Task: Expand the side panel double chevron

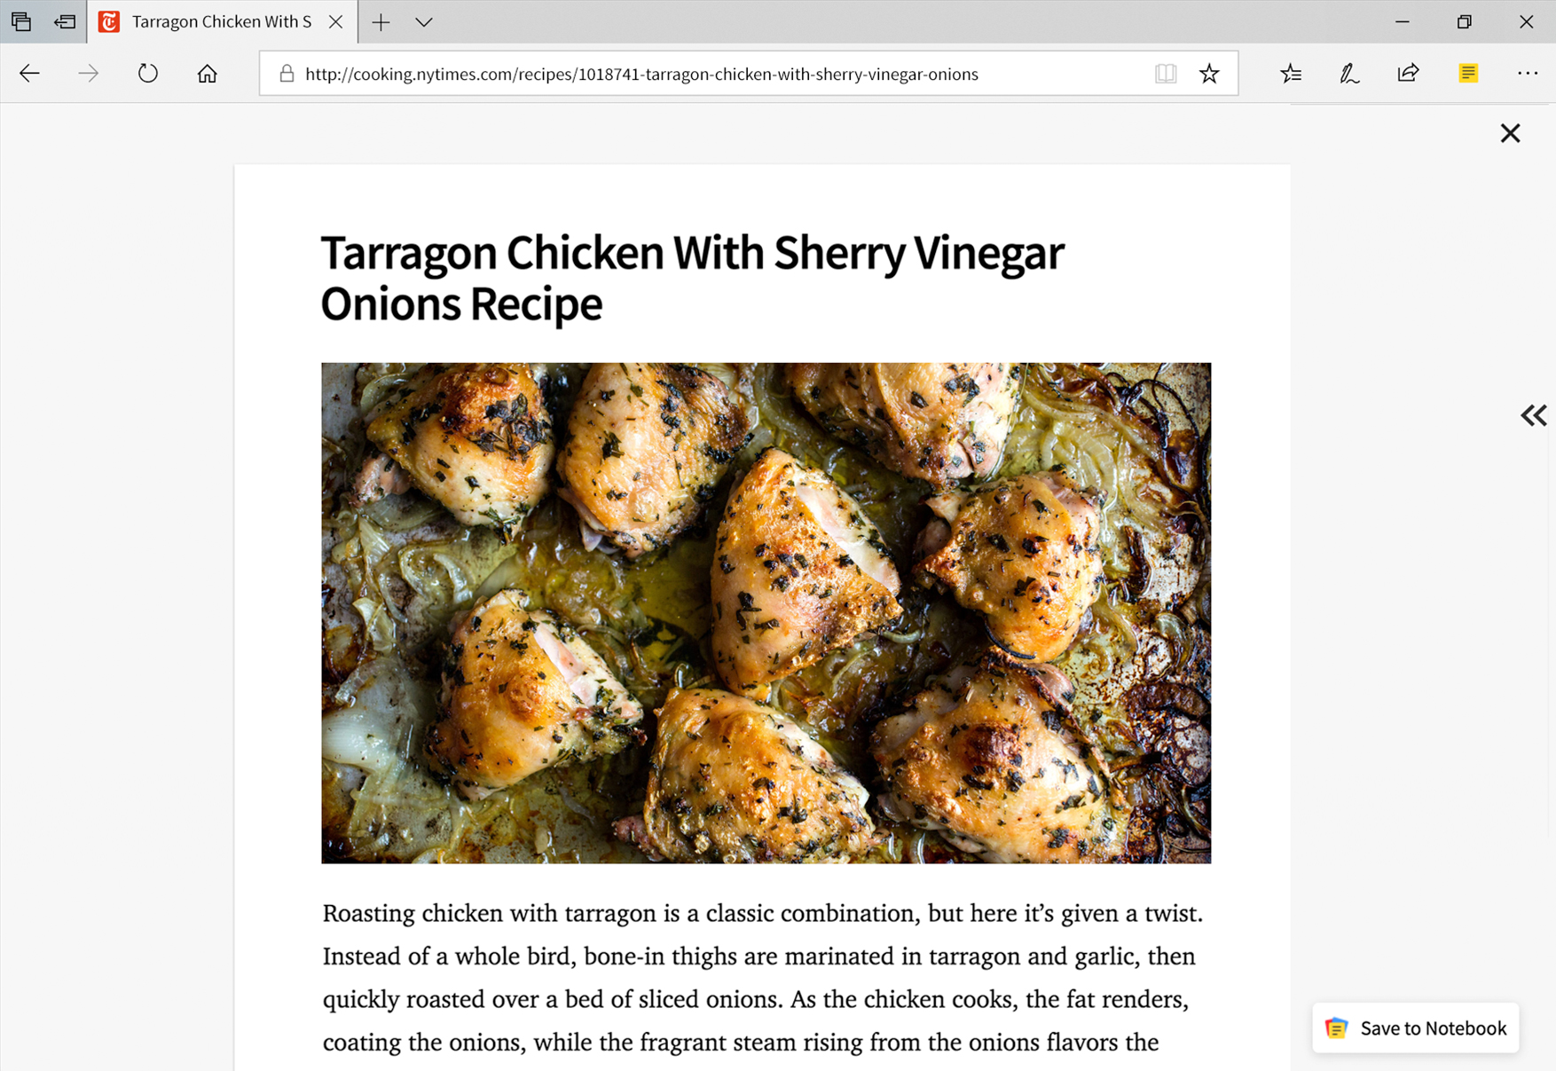Action: click(x=1533, y=415)
